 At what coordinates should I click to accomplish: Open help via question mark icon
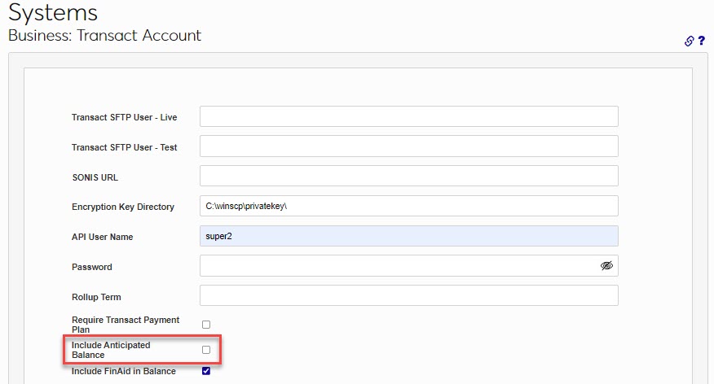coord(701,41)
